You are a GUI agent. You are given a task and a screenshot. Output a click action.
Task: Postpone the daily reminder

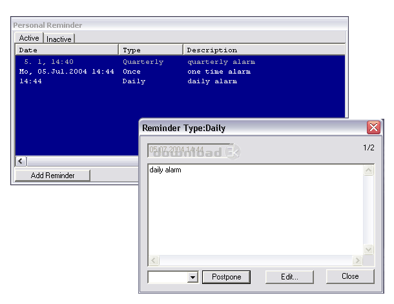(227, 277)
